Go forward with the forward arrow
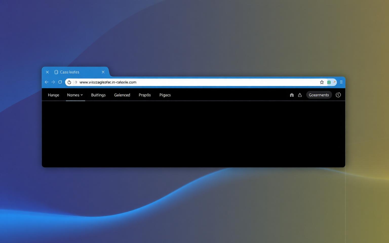The width and height of the screenshot is (389, 243). point(53,82)
